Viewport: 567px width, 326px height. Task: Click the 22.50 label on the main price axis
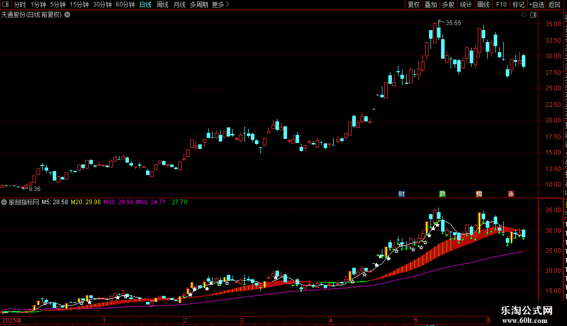pyautogui.click(x=553, y=104)
